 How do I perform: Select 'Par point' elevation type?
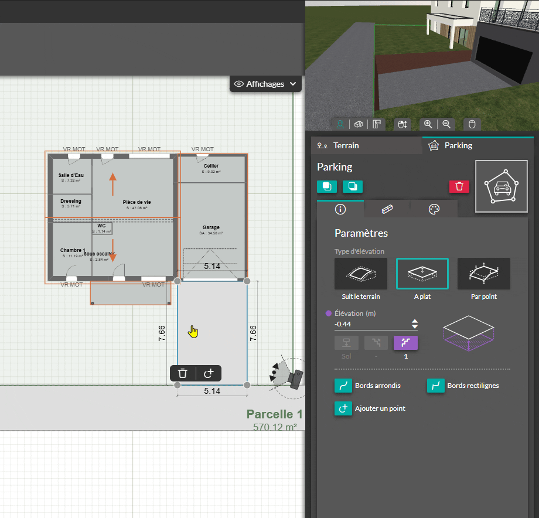click(x=484, y=274)
